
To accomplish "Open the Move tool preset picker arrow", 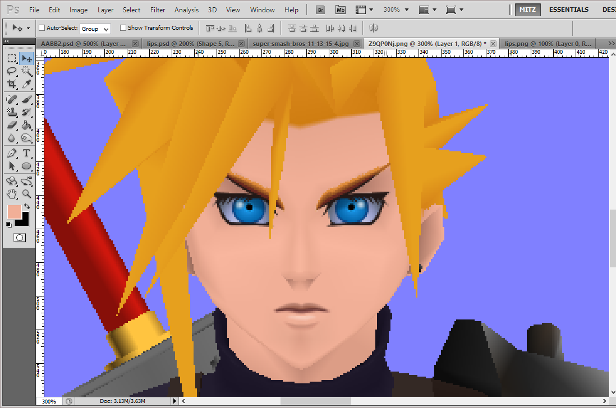I will pyautogui.click(x=28, y=28).
